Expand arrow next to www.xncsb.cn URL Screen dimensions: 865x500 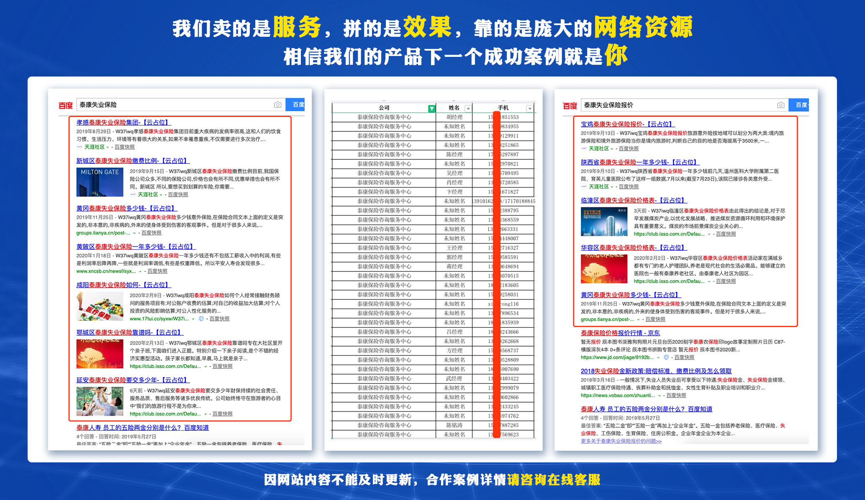pyautogui.click(x=140, y=272)
